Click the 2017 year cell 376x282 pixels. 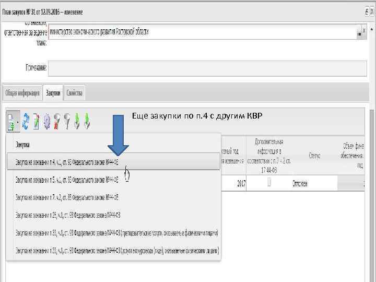click(233, 183)
